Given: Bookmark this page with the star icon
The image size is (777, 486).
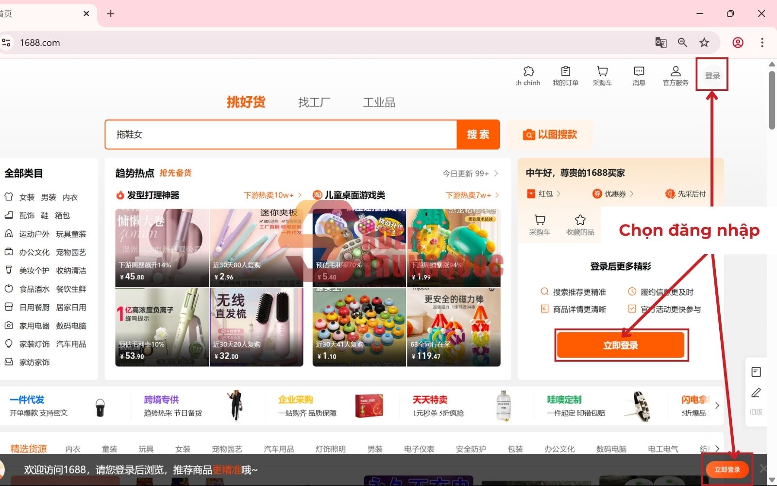Looking at the screenshot, I should (x=704, y=43).
